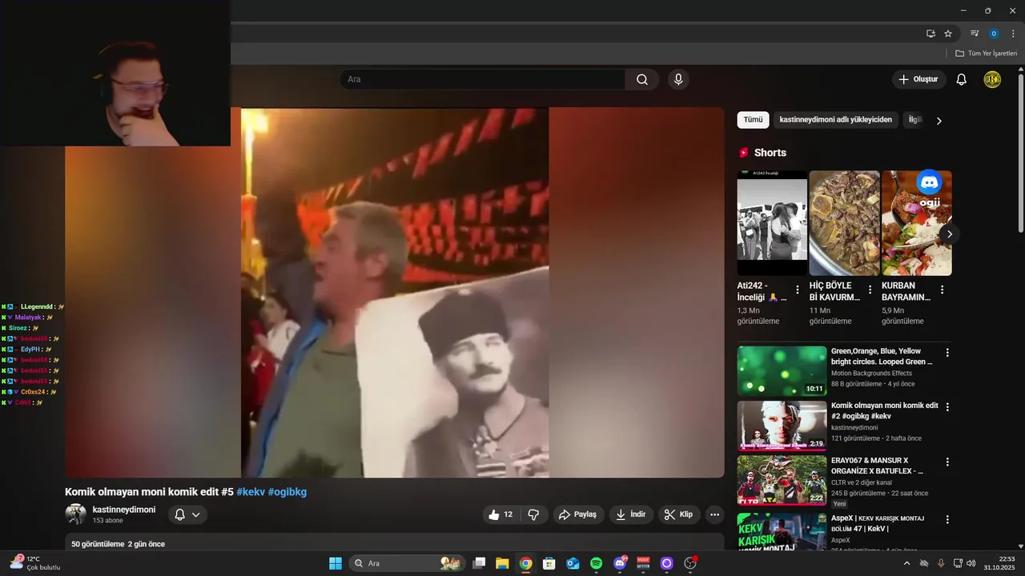Bookmark this page with star icon
This screenshot has width=1025, height=576.
click(948, 34)
